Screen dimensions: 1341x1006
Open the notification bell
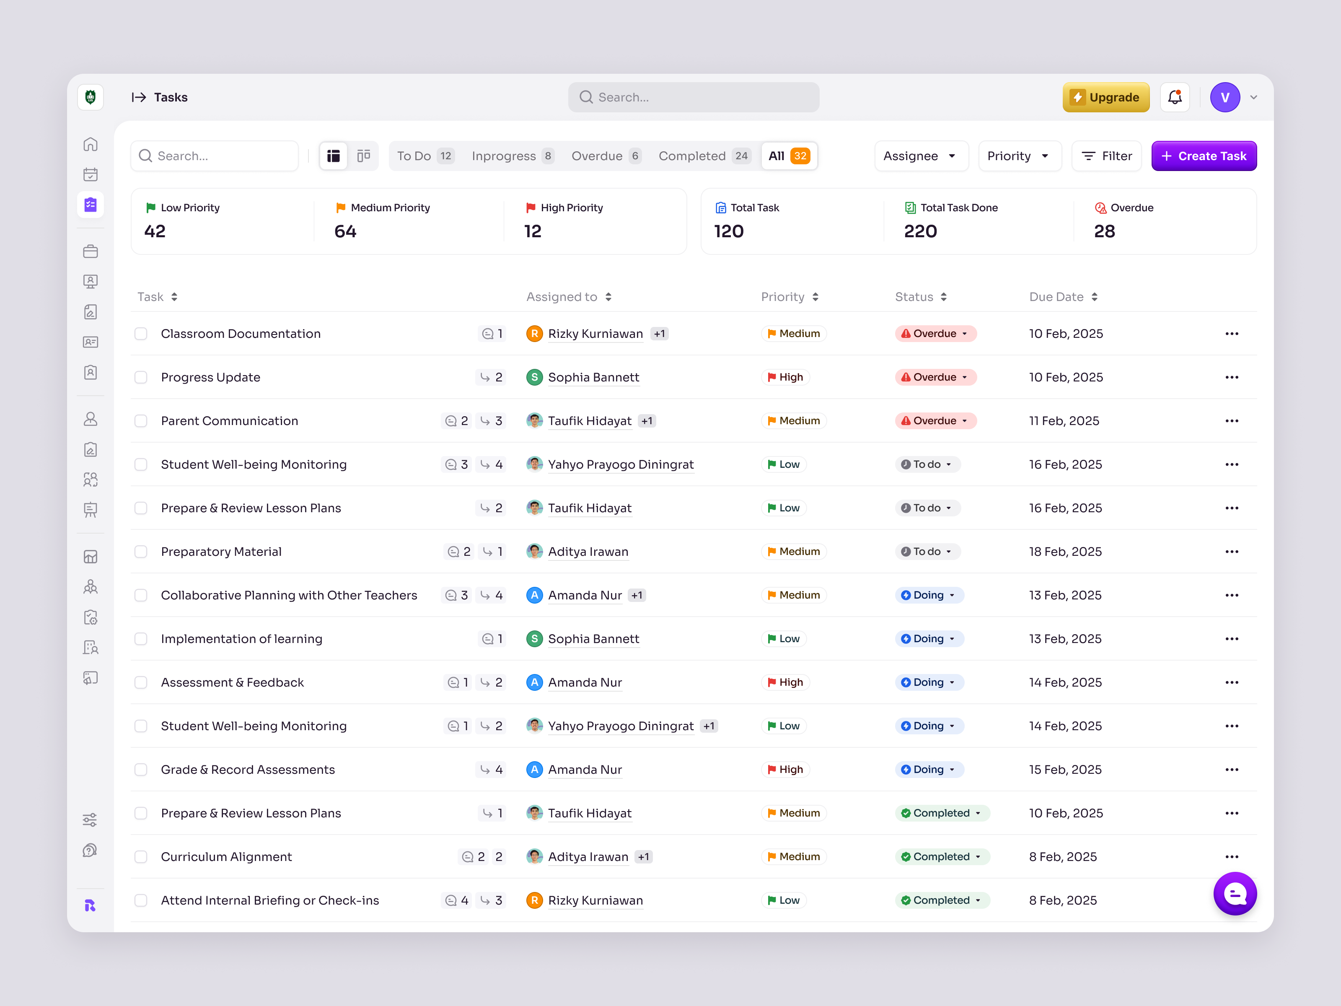pos(1175,97)
